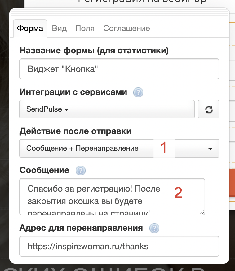
Task: Open help icon for Адрес для перенаправления
Action: (154, 228)
